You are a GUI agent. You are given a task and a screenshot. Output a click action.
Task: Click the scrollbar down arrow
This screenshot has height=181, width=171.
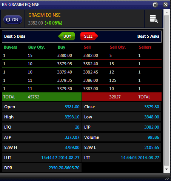pos(166,169)
